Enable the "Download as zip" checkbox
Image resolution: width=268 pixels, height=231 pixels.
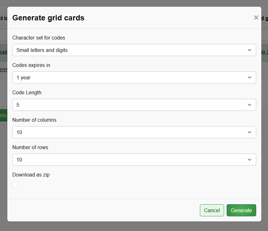[x=15, y=184]
